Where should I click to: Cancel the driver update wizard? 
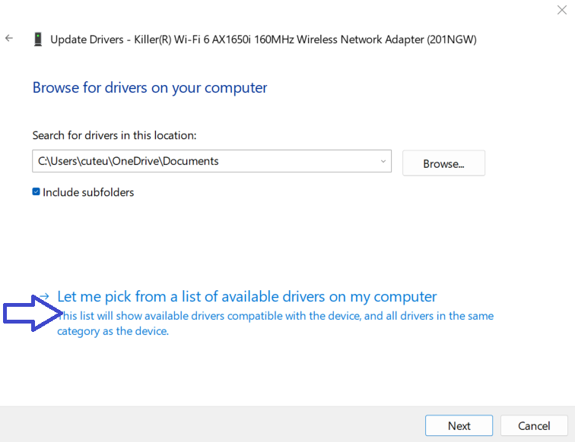pos(534,425)
